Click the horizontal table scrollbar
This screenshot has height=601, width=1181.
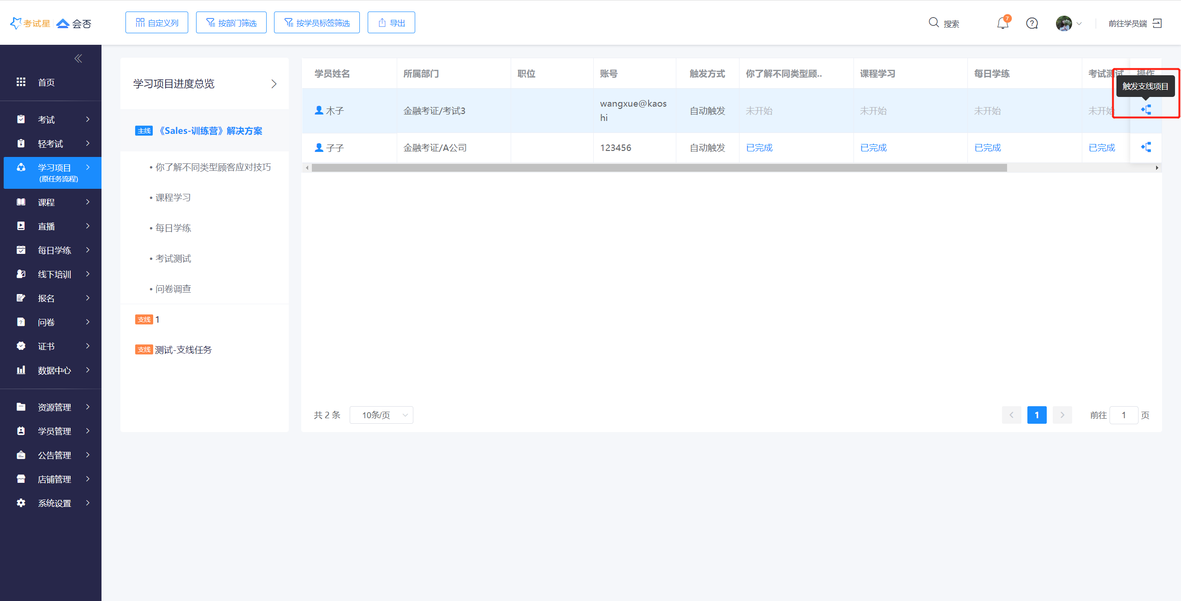pyautogui.click(x=659, y=168)
